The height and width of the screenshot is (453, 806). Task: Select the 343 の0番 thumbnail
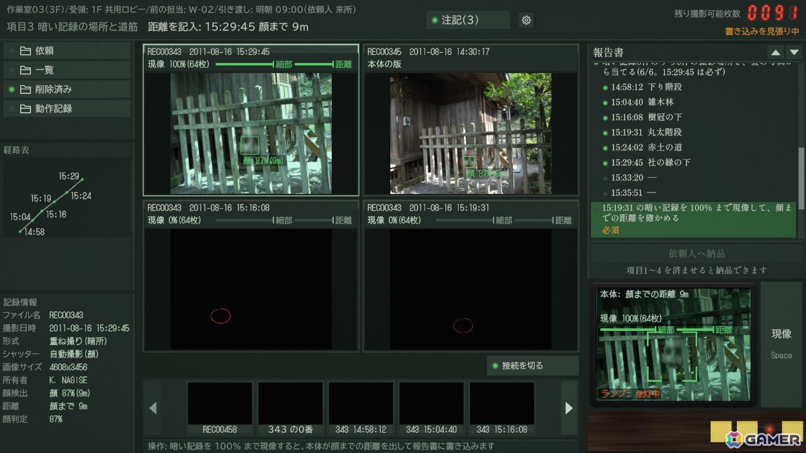(290, 408)
